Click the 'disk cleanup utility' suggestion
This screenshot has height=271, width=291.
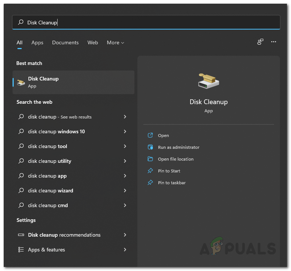tap(73, 161)
